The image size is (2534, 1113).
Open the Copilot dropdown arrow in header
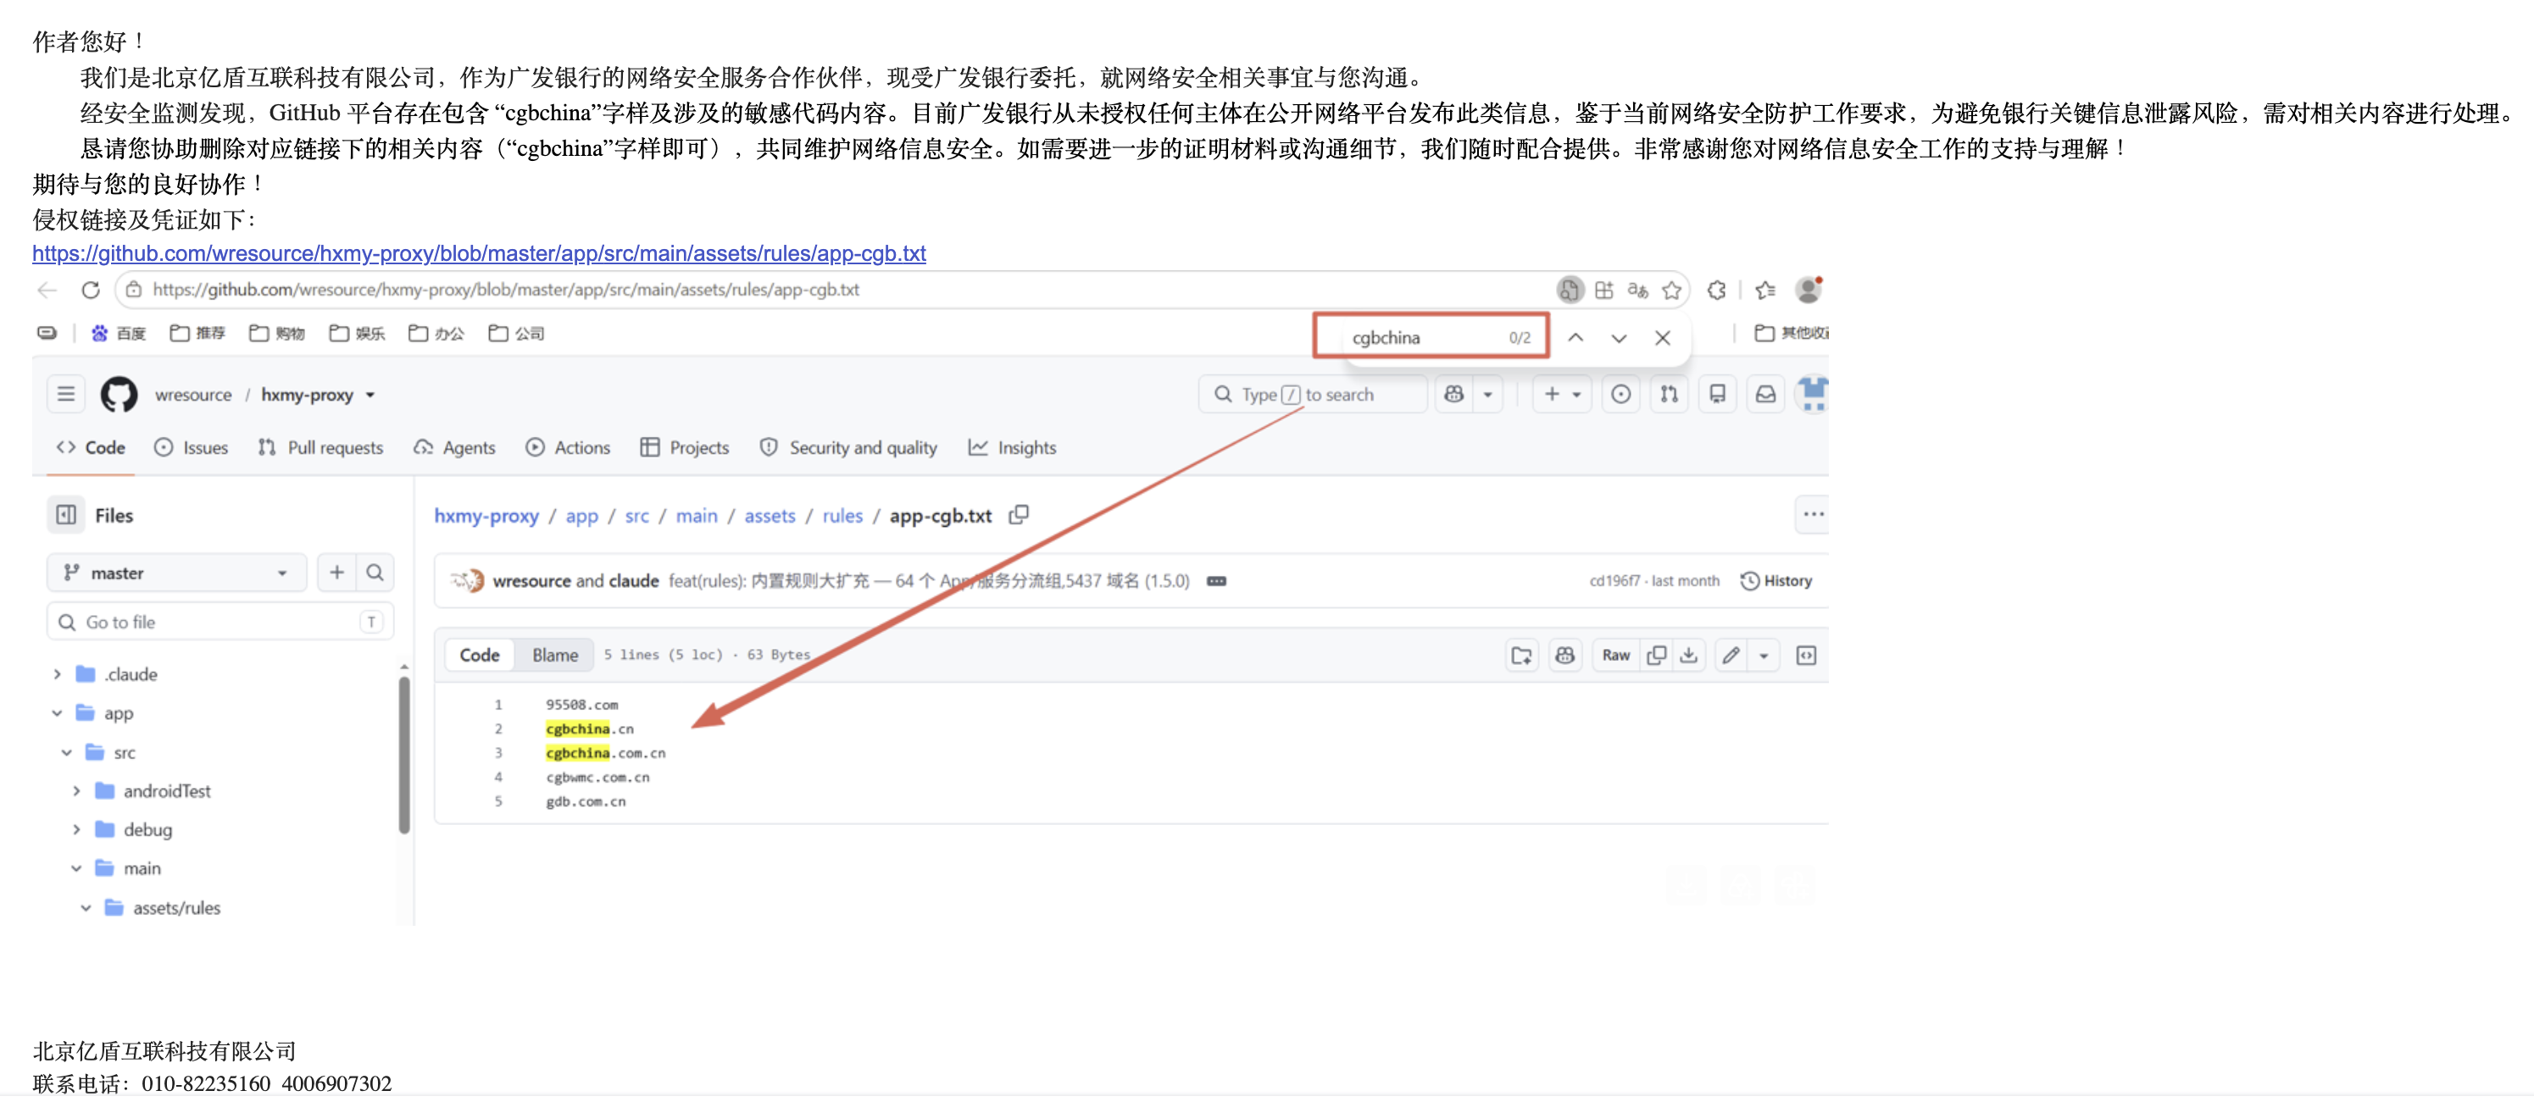[x=1487, y=394]
